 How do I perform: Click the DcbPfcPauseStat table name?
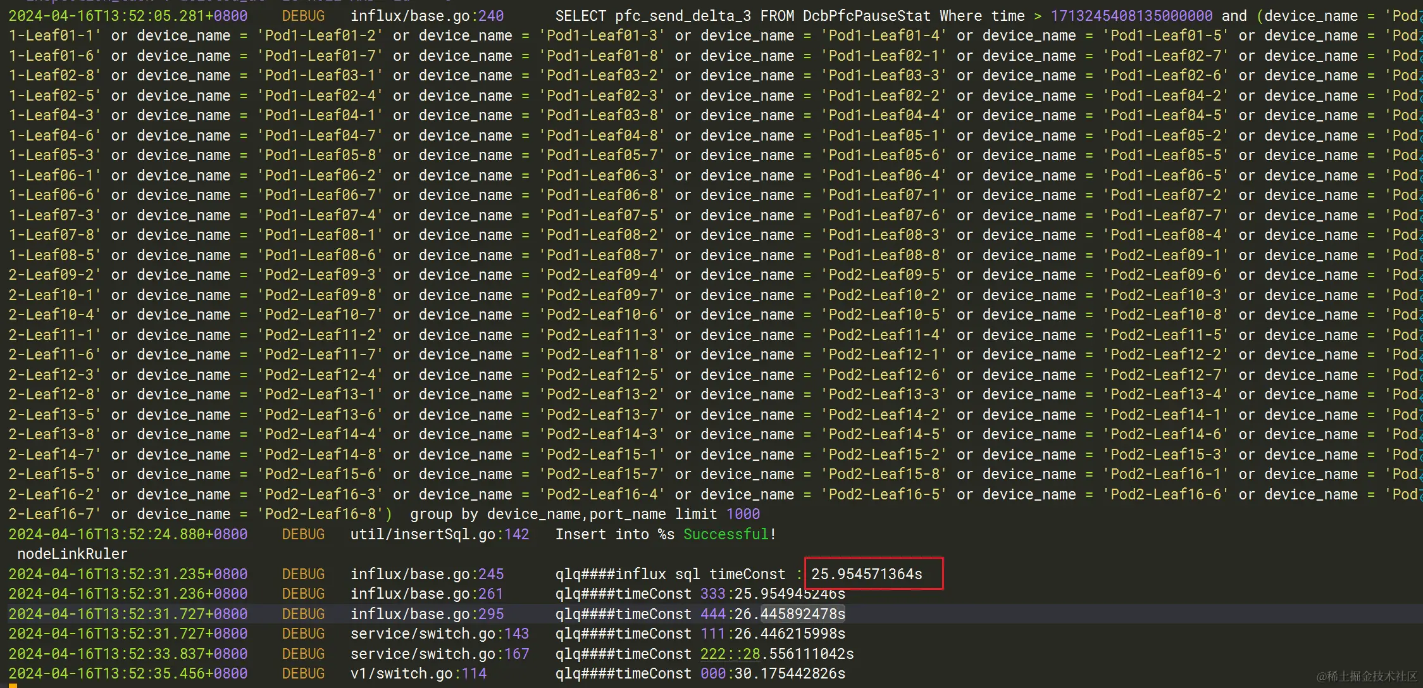pyautogui.click(x=866, y=16)
